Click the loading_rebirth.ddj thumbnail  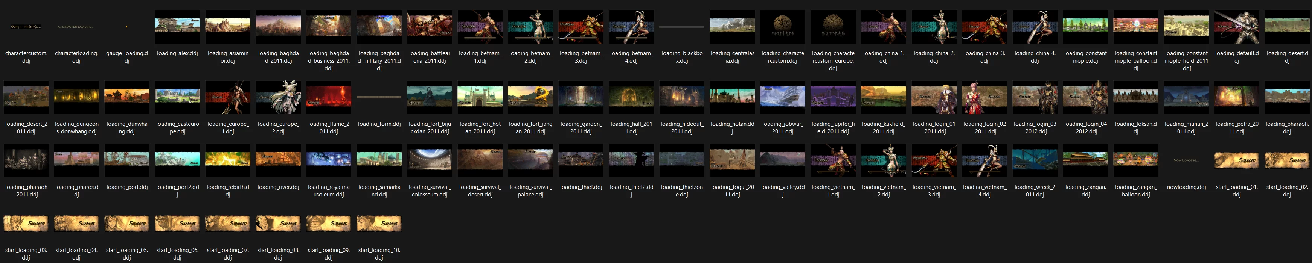[x=228, y=160]
